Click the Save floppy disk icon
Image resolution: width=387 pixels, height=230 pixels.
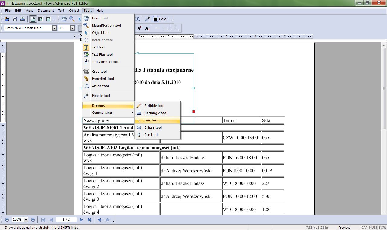click(15, 19)
